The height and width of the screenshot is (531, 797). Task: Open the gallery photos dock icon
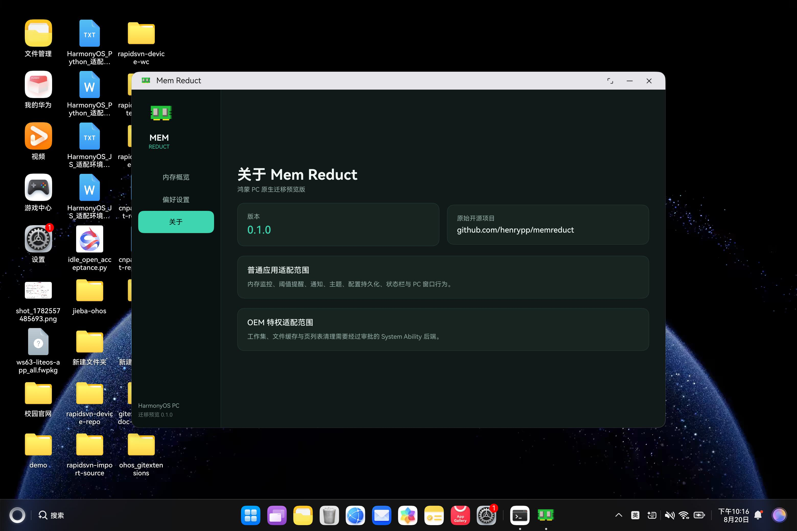point(408,515)
